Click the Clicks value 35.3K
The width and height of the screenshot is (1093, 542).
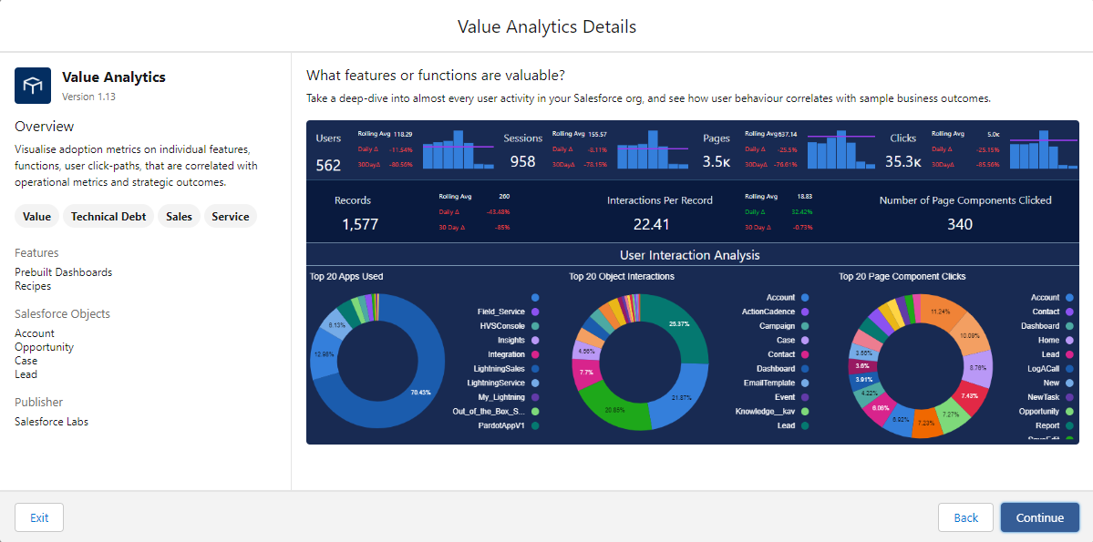tap(903, 161)
